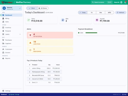
Task: Click the Ascoril LS 100ml row
Action: click(44, 79)
